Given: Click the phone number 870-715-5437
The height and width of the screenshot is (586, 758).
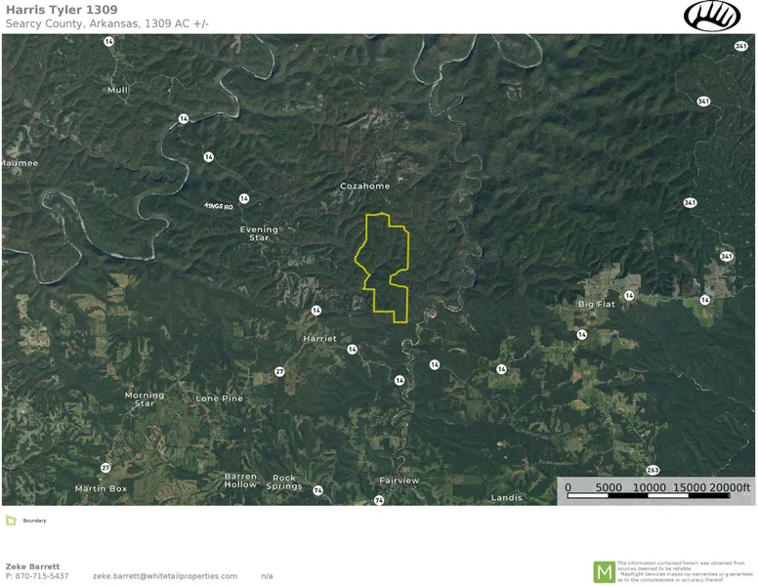Looking at the screenshot, I should (x=42, y=576).
